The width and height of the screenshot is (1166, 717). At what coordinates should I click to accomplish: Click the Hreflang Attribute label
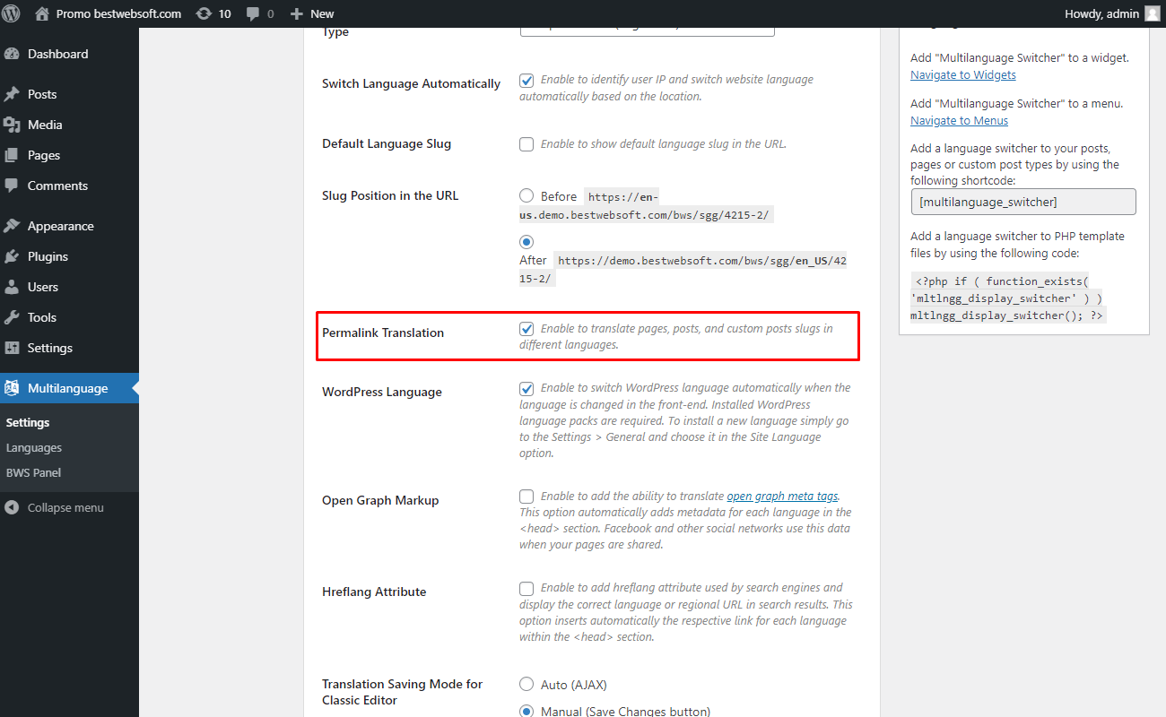374,592
